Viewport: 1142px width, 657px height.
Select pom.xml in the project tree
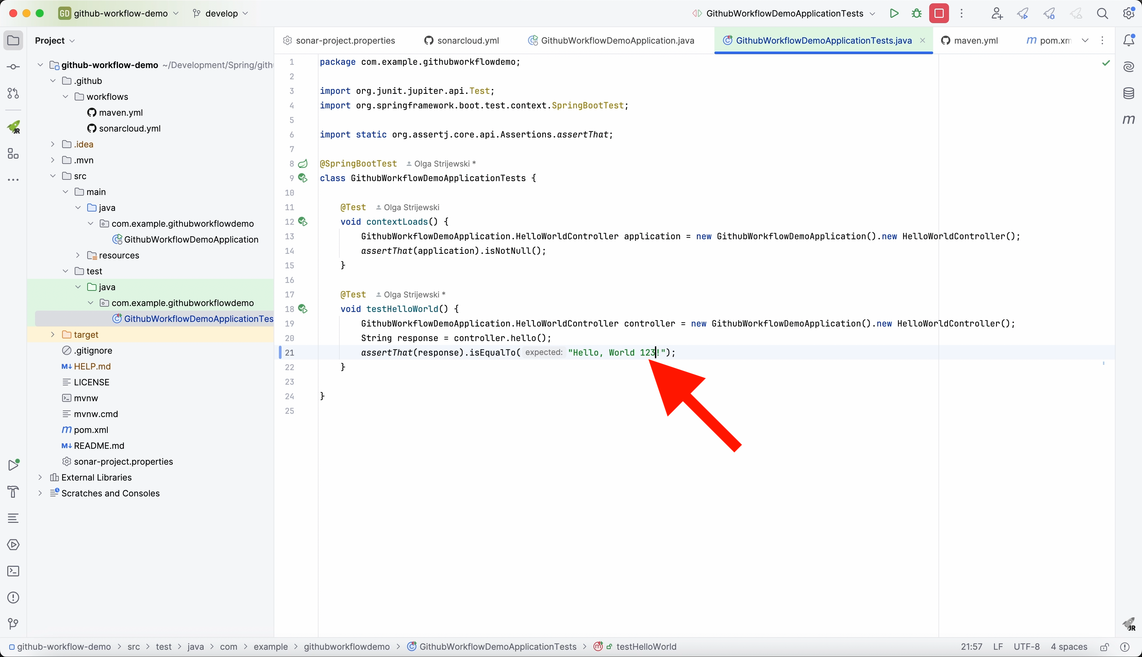tap(91, 430)
